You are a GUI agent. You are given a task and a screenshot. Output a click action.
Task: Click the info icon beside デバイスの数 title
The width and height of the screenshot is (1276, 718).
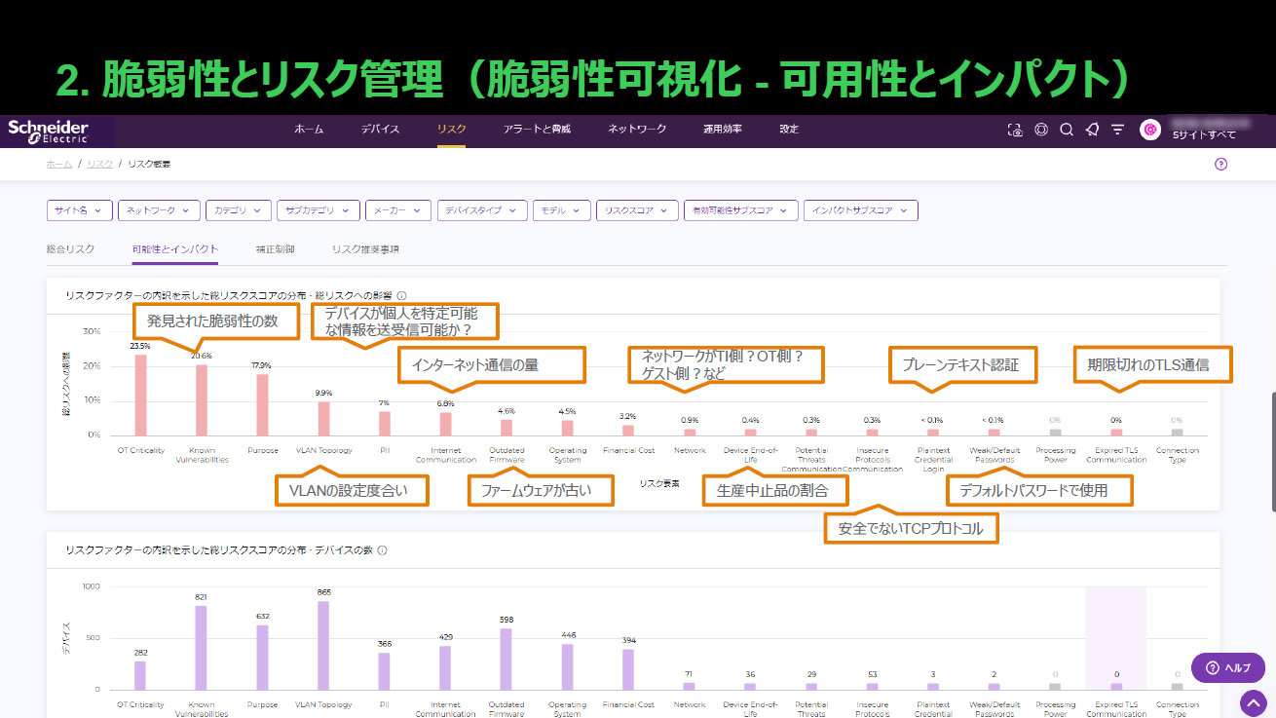click(382, 550)
